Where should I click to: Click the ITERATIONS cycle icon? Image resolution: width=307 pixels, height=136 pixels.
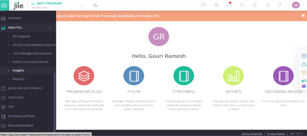(3, 98)
